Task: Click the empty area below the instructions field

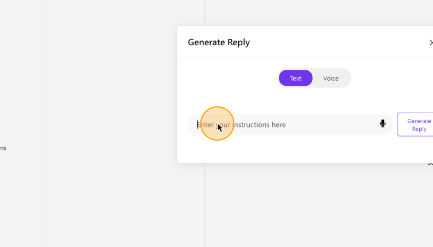Action: 290,149
